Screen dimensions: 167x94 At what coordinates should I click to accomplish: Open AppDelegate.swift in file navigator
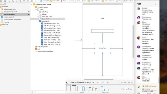coord(10,9)
